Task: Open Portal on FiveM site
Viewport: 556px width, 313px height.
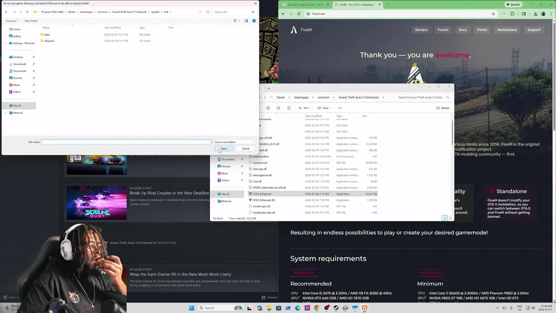Action: [482, 30]
